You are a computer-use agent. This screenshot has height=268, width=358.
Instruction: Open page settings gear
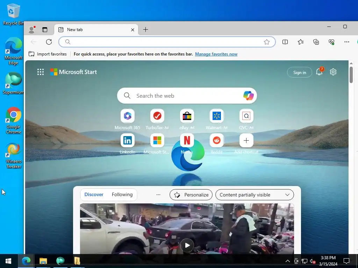point(333,72)
